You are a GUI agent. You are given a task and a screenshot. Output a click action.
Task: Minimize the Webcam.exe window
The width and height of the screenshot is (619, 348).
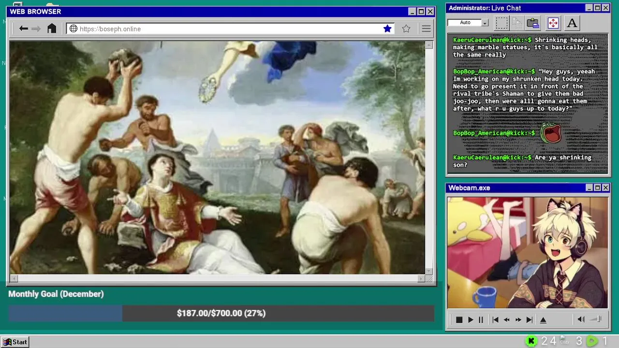point(589,188)
